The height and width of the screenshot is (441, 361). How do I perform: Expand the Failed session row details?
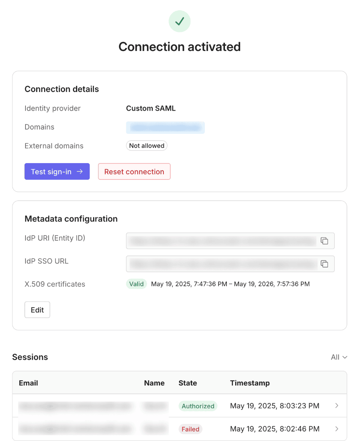(x=336, y=429)
